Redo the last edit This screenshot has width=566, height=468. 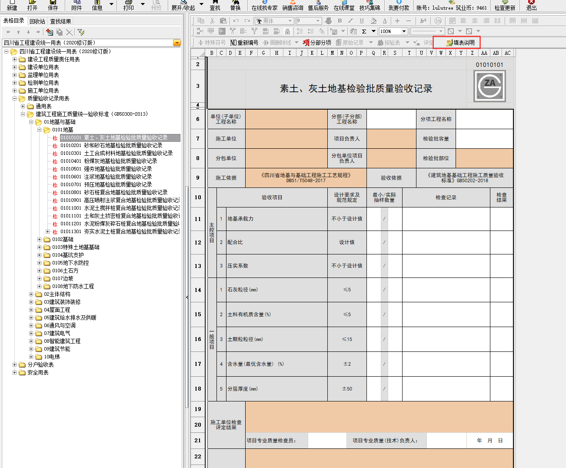[x=247, y=21]
